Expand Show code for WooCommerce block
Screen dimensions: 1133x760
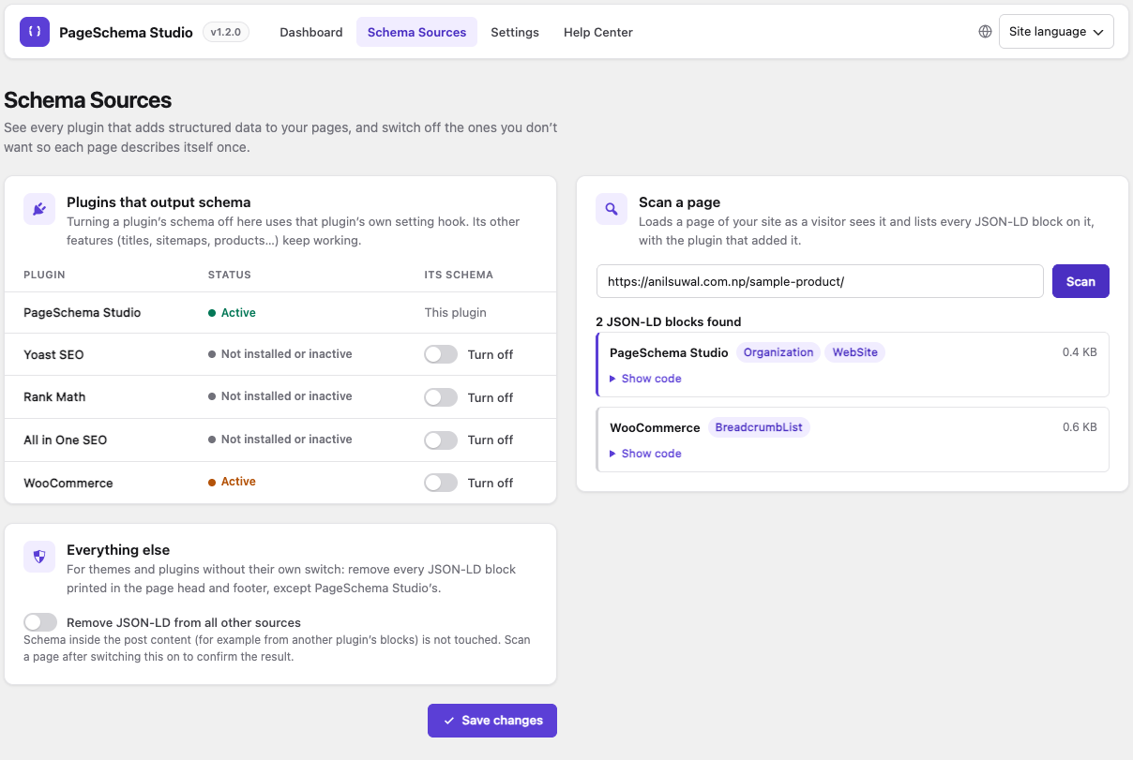(x=645, y=454)
